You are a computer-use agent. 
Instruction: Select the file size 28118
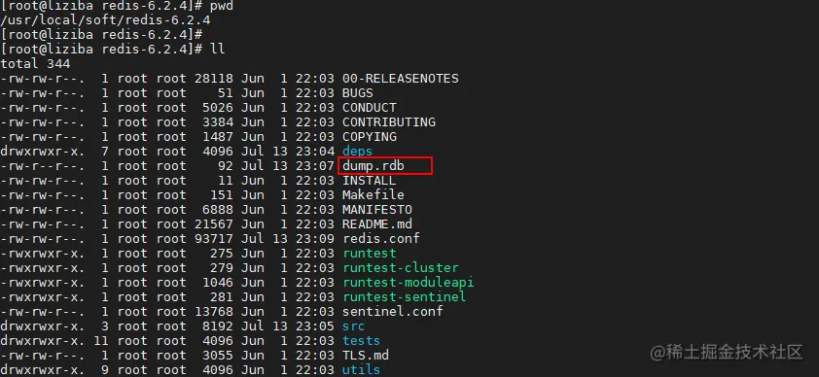pyautogui.click(x=214, y=79)
